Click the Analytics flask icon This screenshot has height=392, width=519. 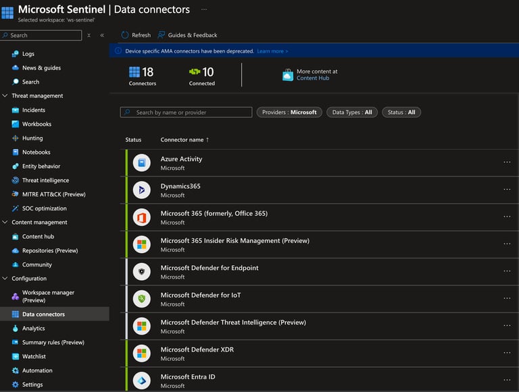tap(16, 328)
